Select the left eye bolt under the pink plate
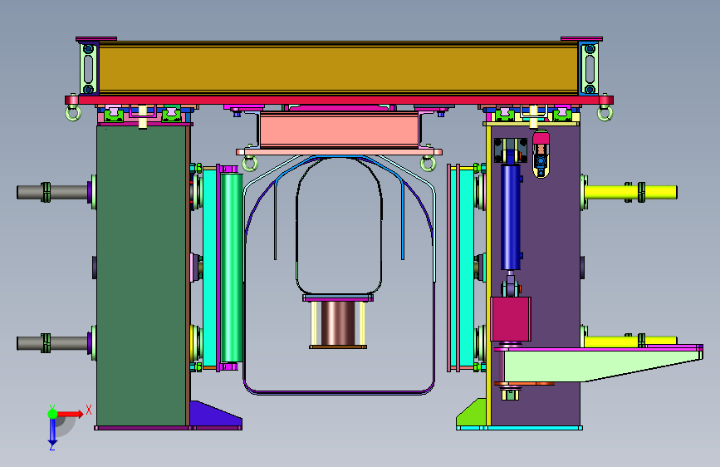The height and width of the screenshot is (467, 720). pyautogui.click(x=250, y=163)
